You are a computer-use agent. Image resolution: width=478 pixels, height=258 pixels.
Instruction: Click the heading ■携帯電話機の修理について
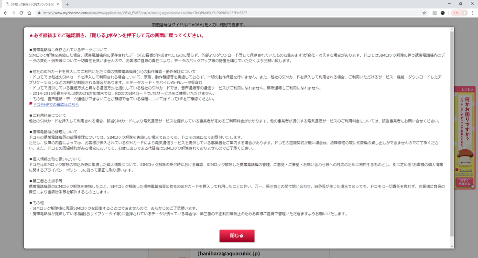point(54,132)
